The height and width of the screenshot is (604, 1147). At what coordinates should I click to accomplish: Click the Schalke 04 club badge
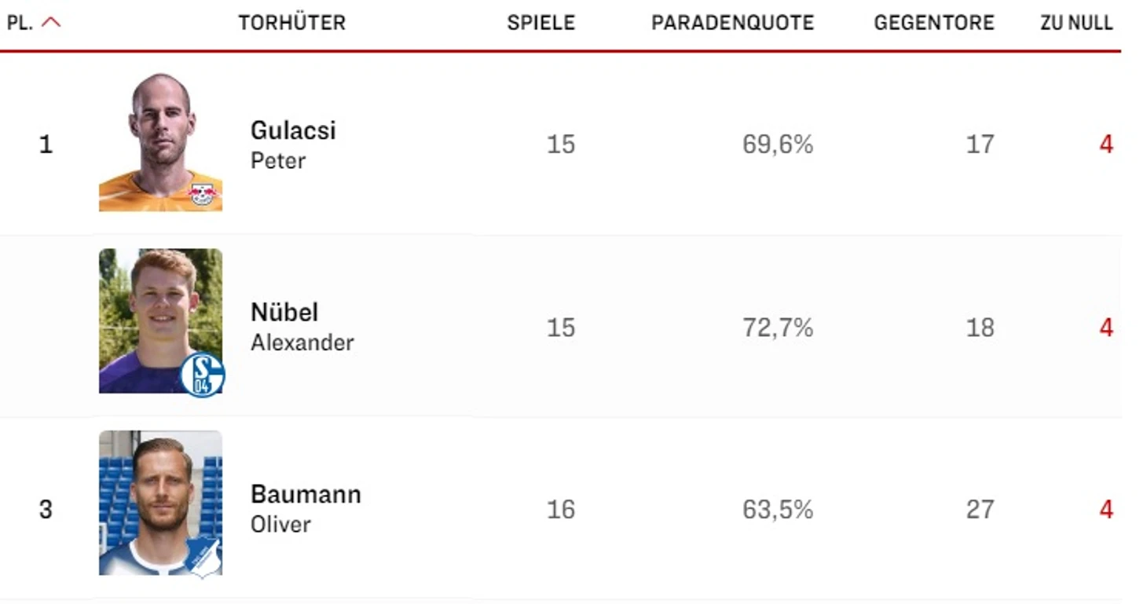point(202,375)
